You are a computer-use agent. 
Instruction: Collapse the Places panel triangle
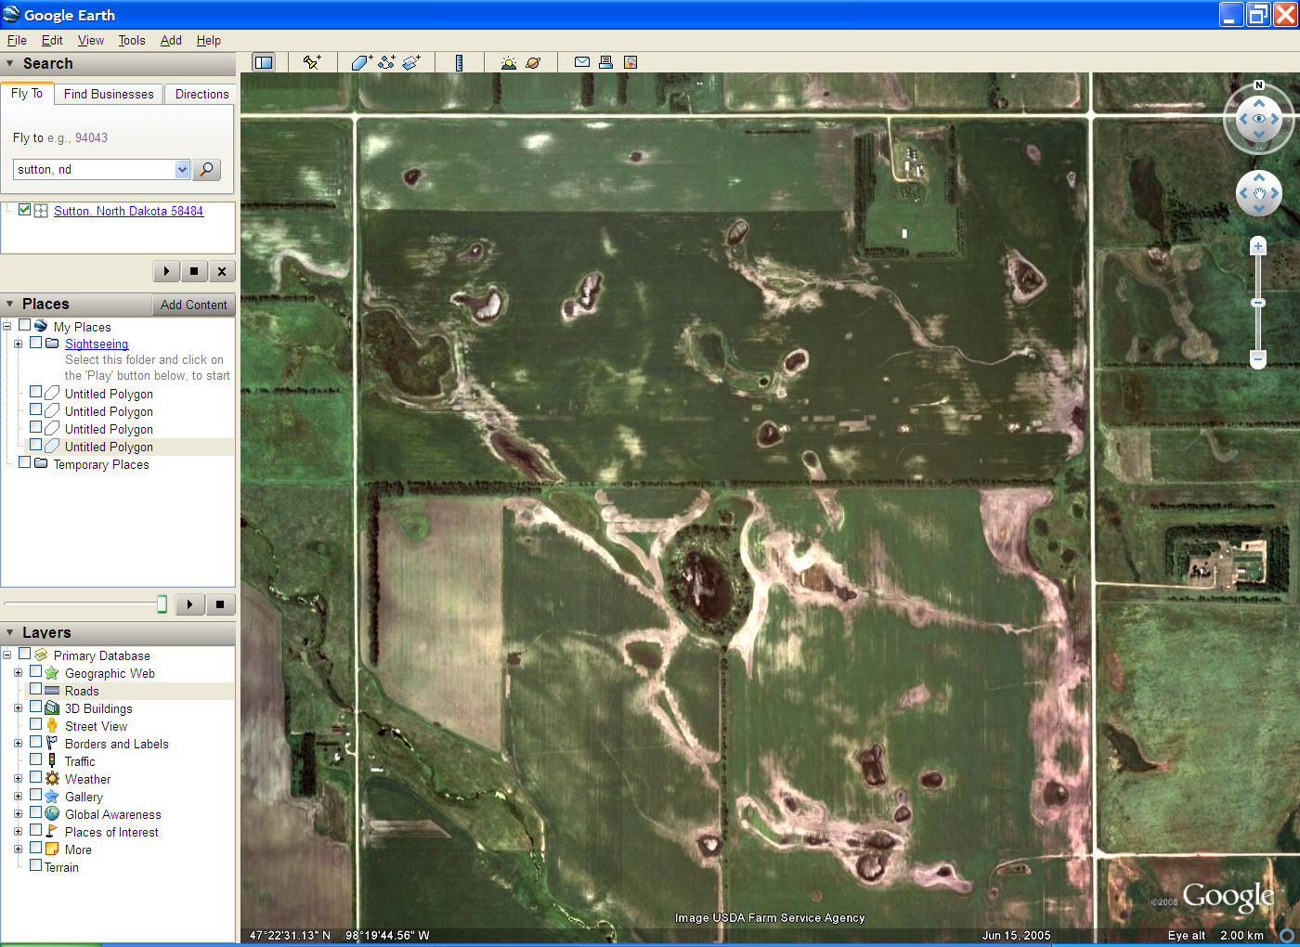[x=10, y=304]
